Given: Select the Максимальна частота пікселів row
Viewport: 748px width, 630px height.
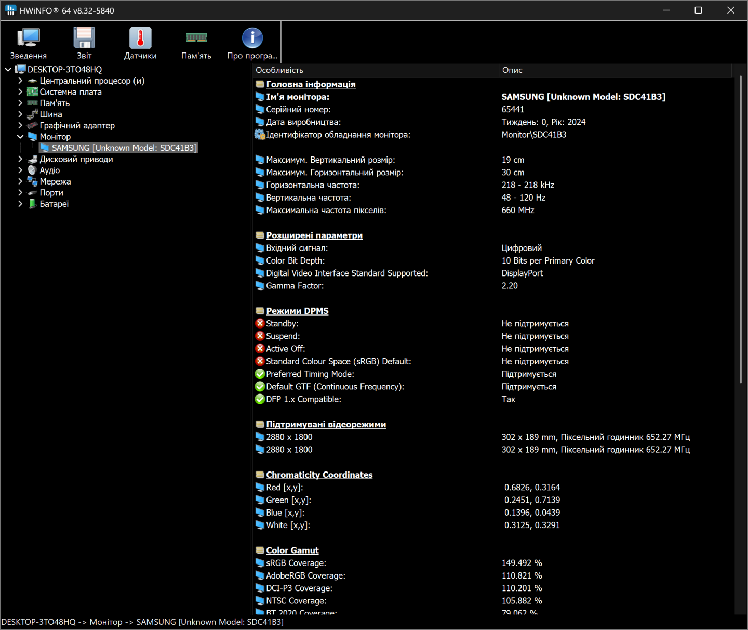Looking at the screenshot, I should click(493, 210).
